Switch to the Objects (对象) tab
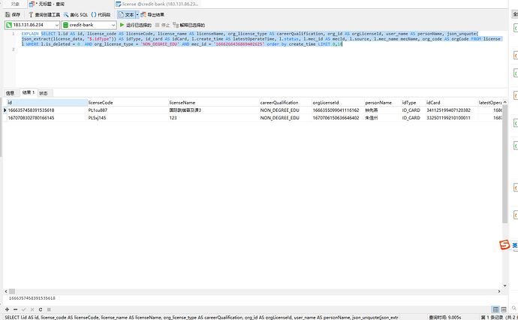Screen dimensions: 518x320 tap(15, 4)
